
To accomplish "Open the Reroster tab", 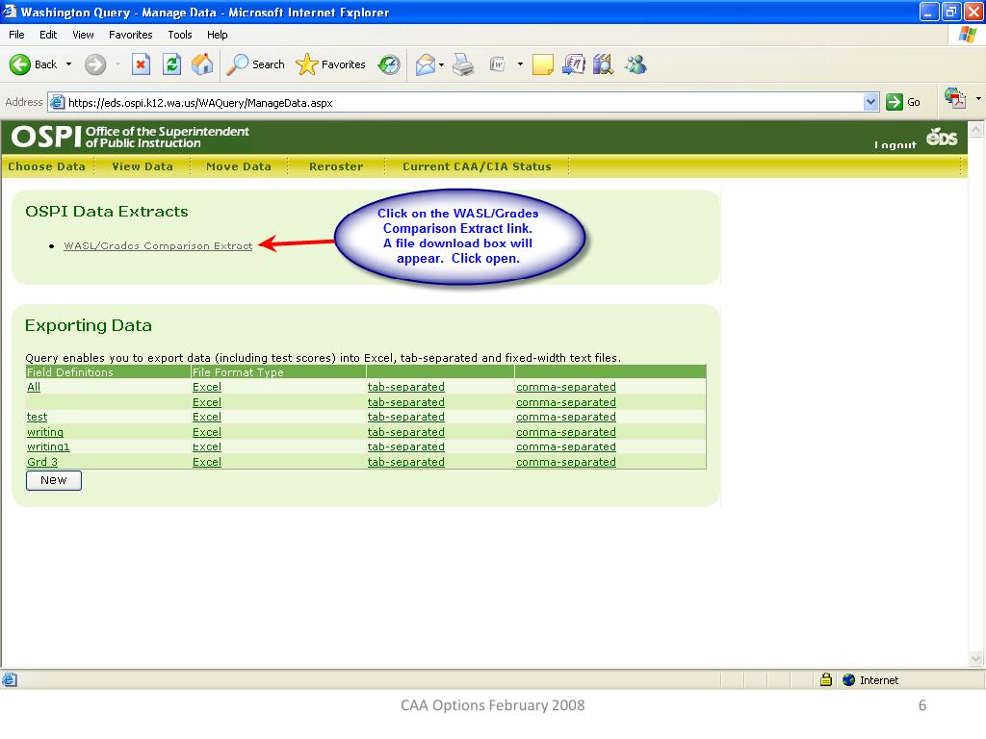I will [336, 166].
